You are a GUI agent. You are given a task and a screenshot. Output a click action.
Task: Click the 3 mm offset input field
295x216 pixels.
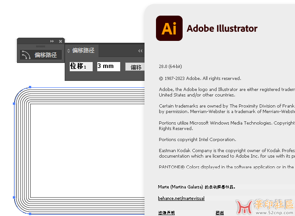109,67
